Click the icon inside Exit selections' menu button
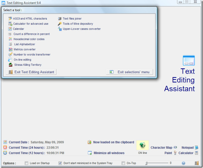 coord(112,72)
